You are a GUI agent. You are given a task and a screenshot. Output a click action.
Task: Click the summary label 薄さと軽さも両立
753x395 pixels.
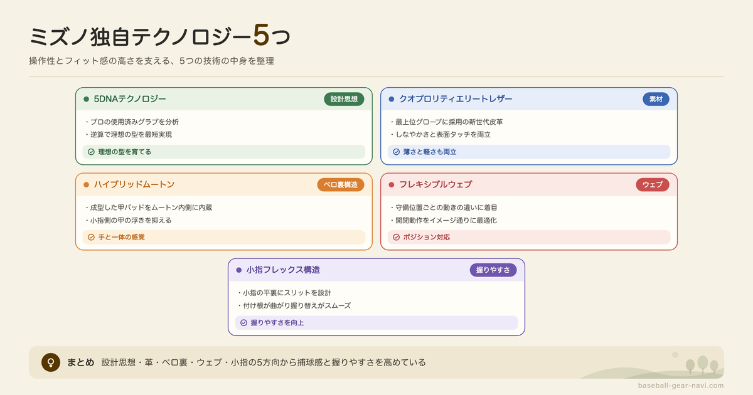[x=430, y=152]
